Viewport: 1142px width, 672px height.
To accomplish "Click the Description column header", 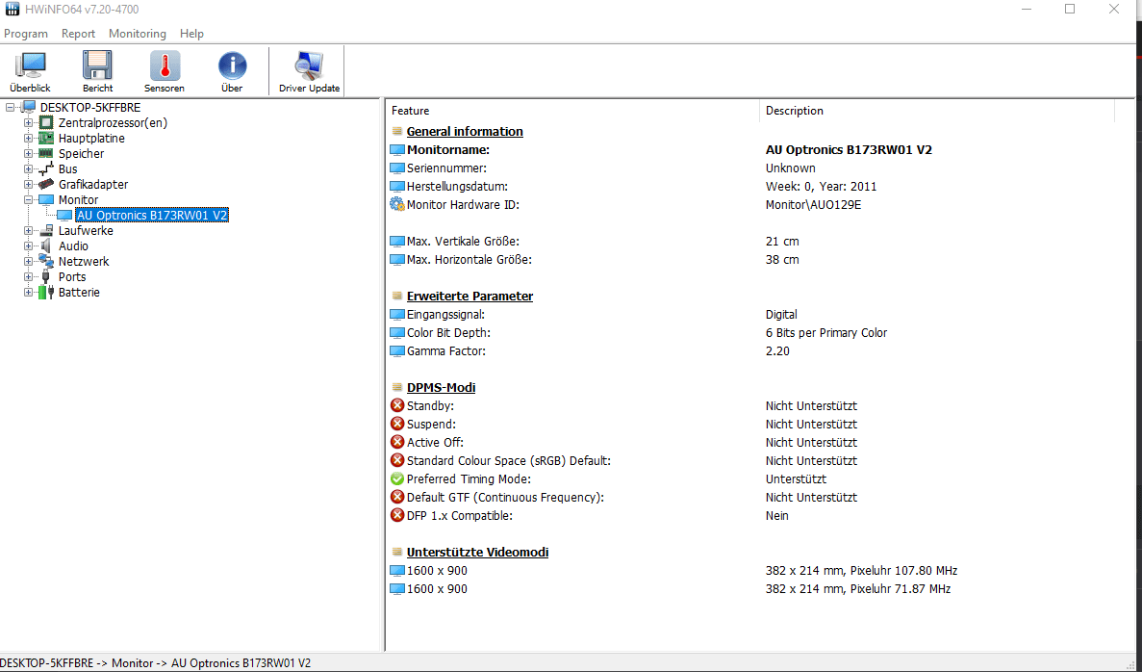I will (x=937, y=111).
